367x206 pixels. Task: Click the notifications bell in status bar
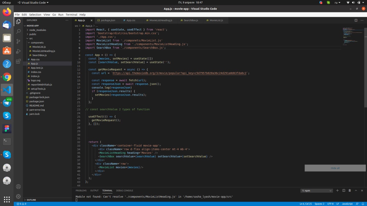point(363,204)
